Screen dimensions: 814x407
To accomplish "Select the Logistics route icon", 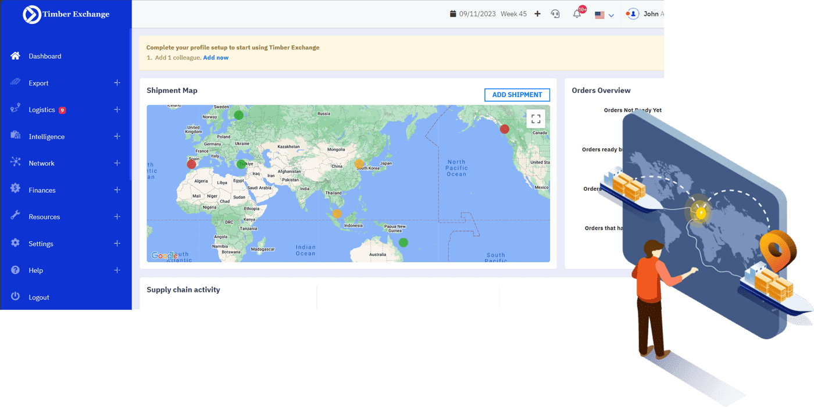I will point(16,109).
